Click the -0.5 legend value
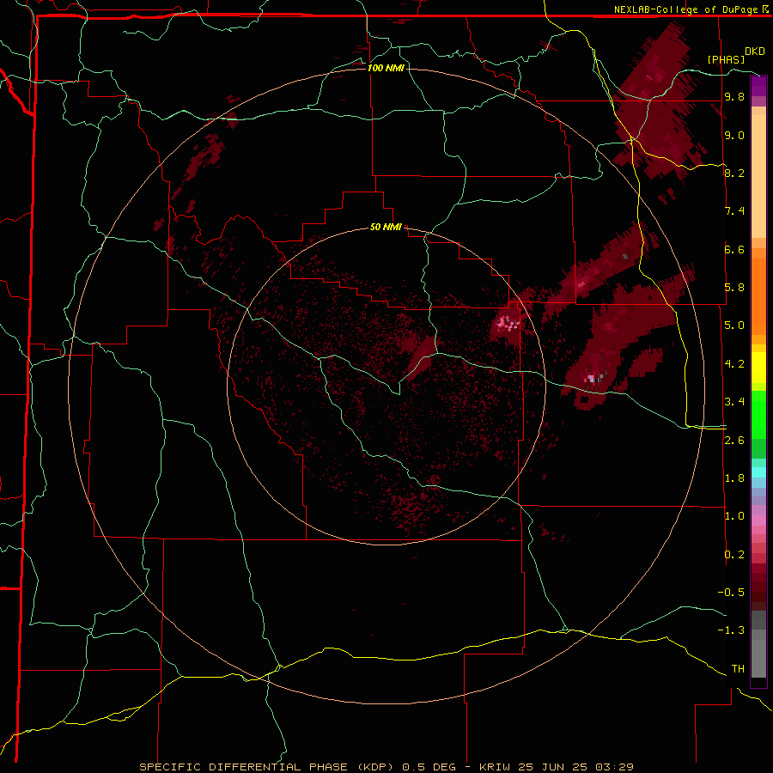The height and width of the screenshot is (773, 773). [x=731, y=593]
